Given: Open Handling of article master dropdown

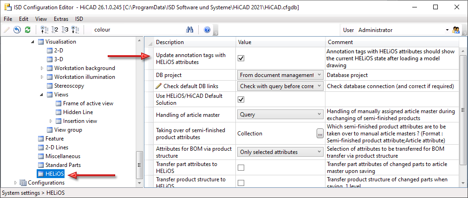Looking at the screenshot, I should pyautogui.click(x=280, y=114).
